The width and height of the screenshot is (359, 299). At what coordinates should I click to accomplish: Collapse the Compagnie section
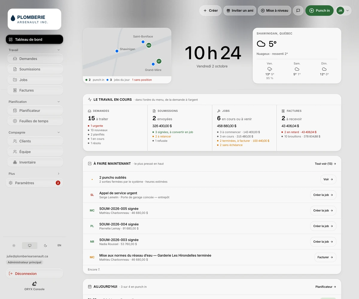point(59,132)
